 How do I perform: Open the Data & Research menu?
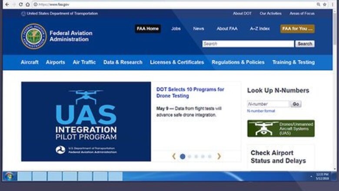coord(123,63)
